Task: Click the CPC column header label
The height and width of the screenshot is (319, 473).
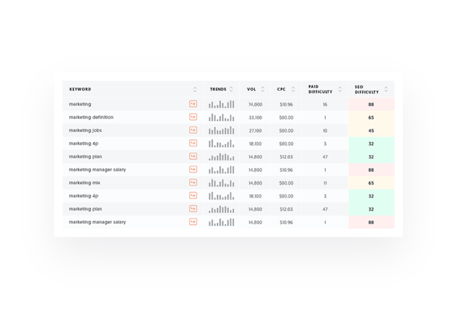Action: click(x=281, y=89)
